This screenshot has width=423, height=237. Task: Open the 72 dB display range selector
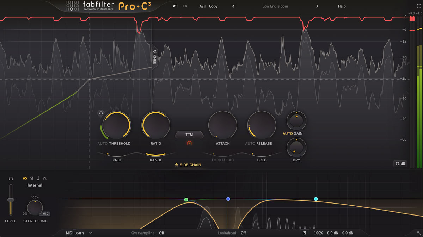(400, 164)
